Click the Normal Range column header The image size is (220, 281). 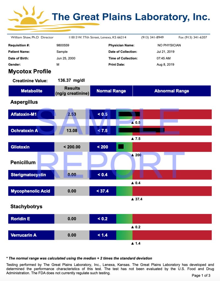pos(111,91)
